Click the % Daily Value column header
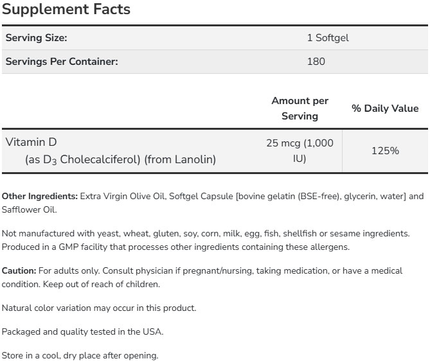The width and height of the screenshot is (430, 361). (385, 109)
